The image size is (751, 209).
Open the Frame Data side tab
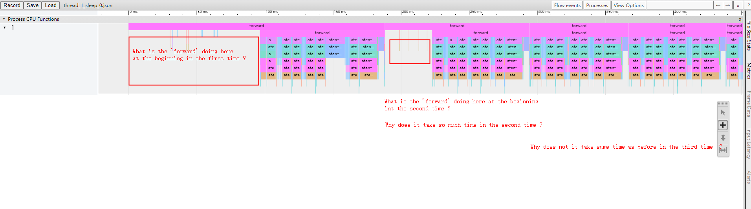749,104
